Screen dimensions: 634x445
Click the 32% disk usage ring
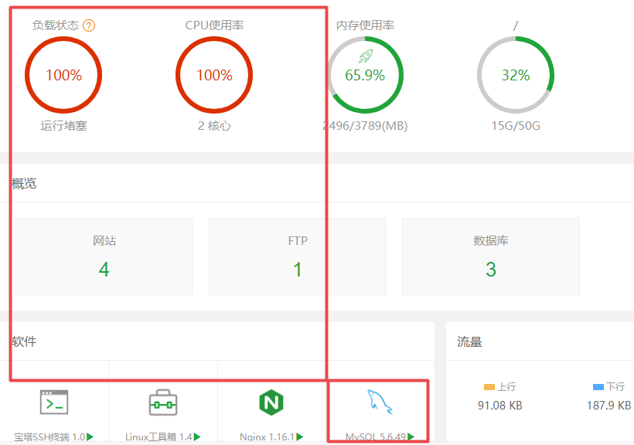point(516,75)
